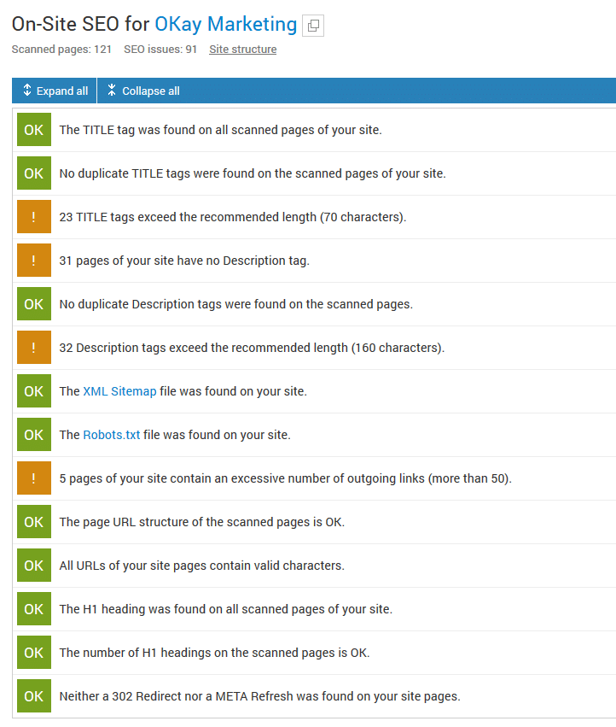Select 'The number of H1 headings' text

coord(214,653)
